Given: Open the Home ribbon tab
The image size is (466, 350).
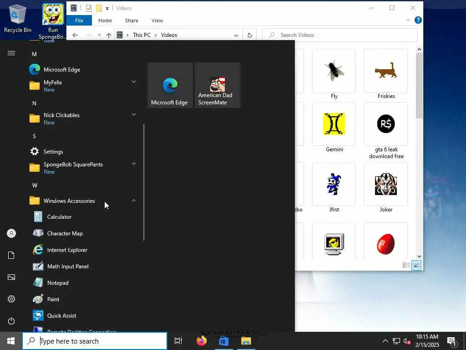Looking at the screenshot, I should pyautogui.click(x=105, y=21).
